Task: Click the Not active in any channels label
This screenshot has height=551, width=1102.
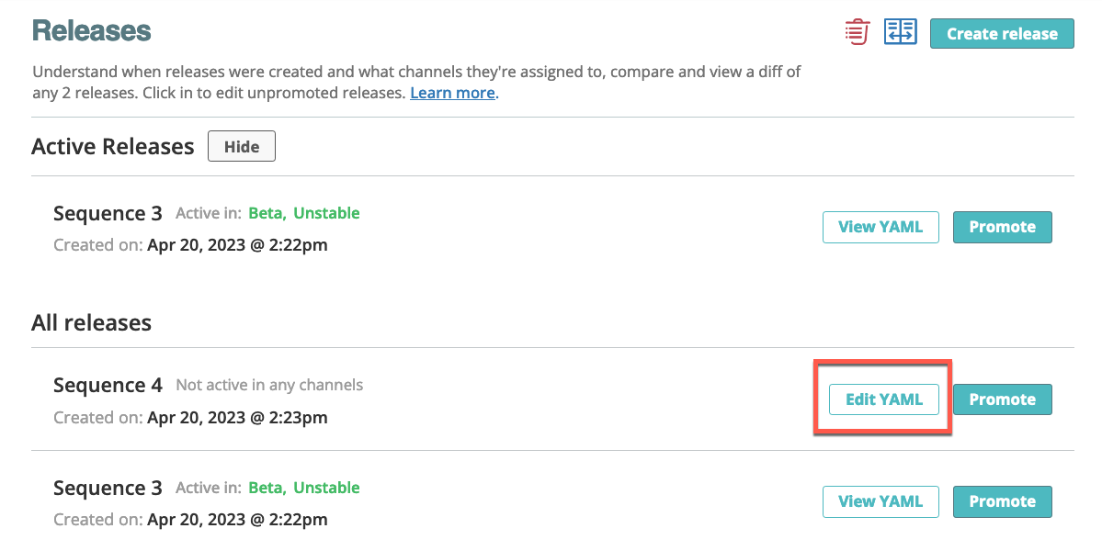Action: click(x=268, y=385)
